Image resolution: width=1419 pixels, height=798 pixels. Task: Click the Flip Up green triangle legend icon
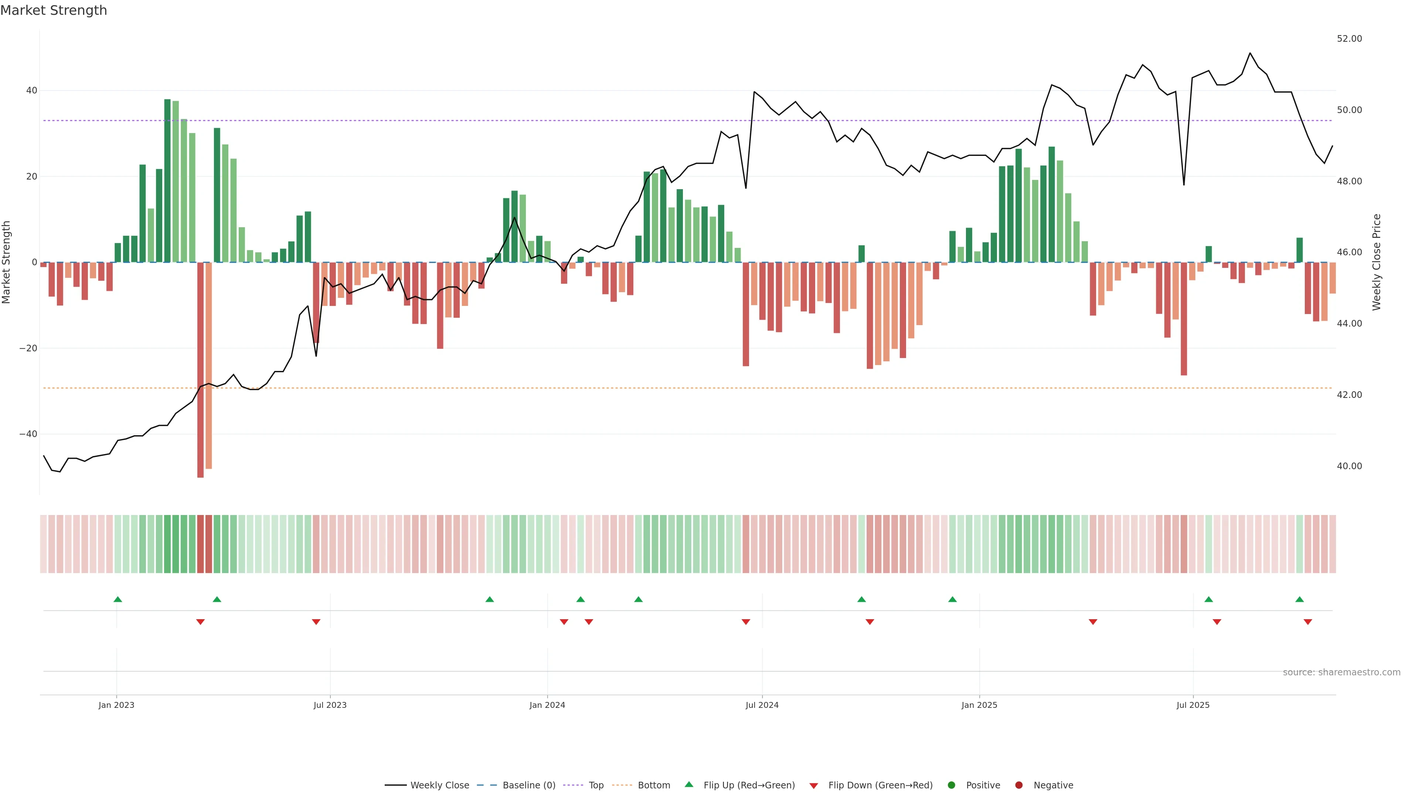pyautogui.click(x=688, y=785)
